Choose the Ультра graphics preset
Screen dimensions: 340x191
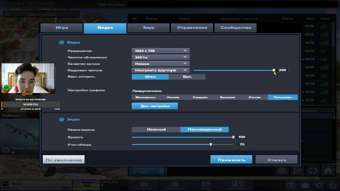point(254,97)
